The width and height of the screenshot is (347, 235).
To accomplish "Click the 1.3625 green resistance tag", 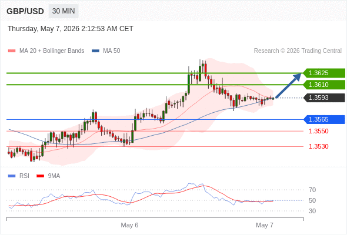I will click(x=324, y=73).
